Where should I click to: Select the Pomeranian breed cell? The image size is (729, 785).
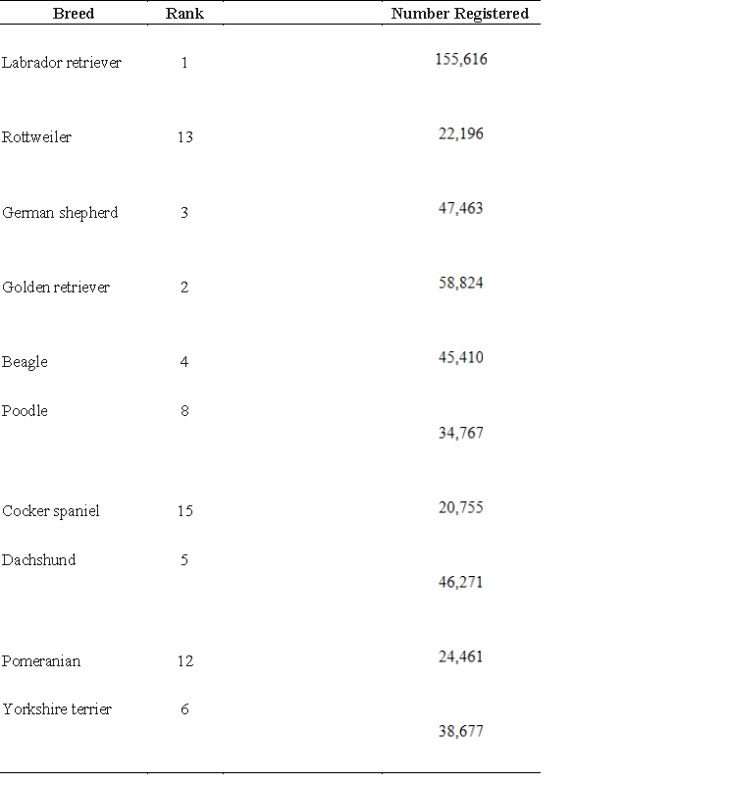[x=41, y=661]
